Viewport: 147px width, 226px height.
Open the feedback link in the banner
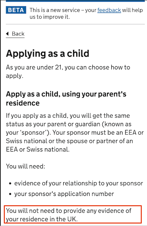(109, 10)
